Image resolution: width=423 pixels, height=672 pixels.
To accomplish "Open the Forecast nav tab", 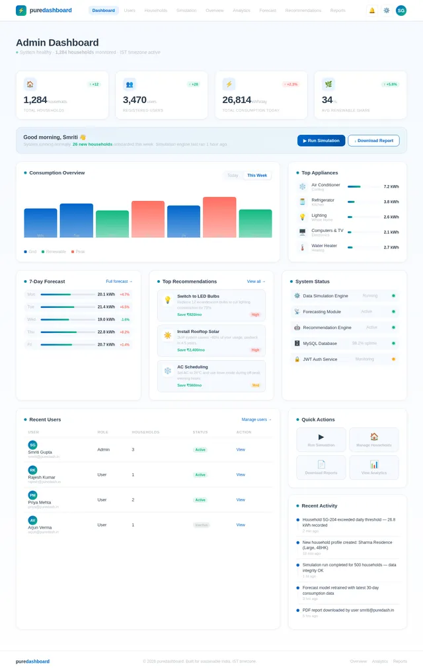I will tap(268, 11).
